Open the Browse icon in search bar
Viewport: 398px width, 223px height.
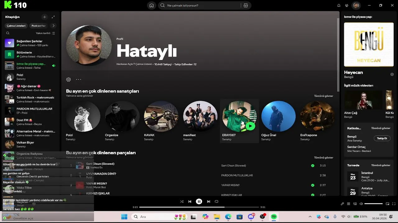(x=246, y=5)
